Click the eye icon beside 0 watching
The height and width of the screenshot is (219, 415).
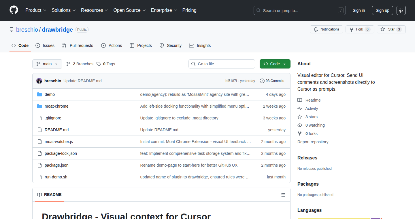coord(300,125)
